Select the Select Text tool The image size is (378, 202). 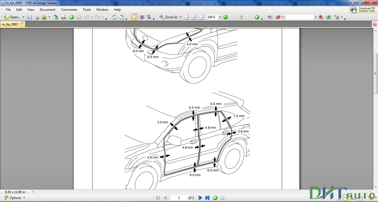coord(149,17)
